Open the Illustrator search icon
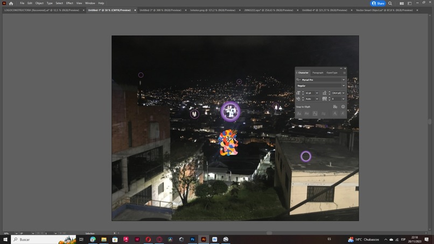This screenshot has height=244, width=434. click(390, 3)
